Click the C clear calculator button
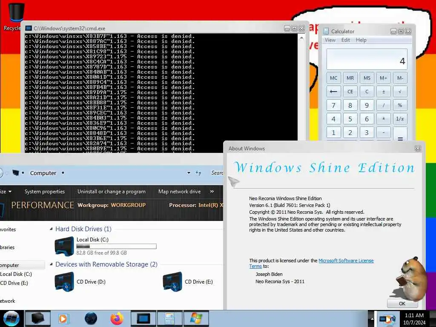 tap(367, 92)
